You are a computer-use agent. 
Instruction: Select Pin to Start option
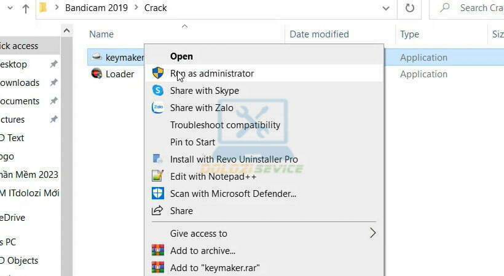pos(192,142)
